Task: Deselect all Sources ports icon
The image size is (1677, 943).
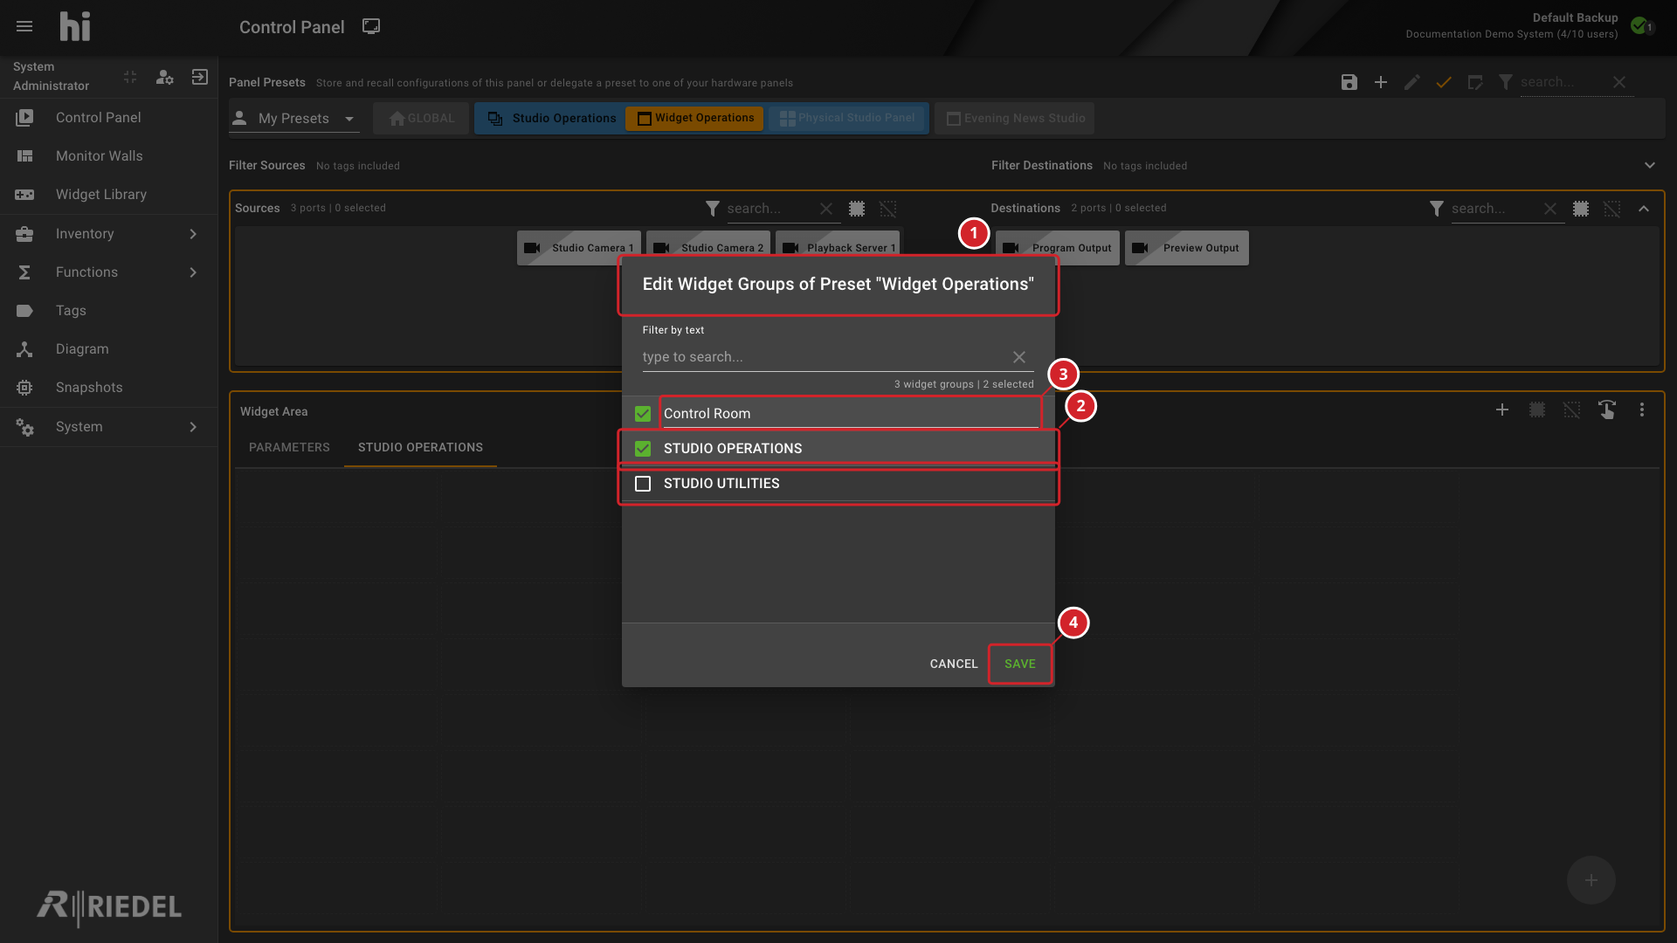Action: (x=888, y=209)
